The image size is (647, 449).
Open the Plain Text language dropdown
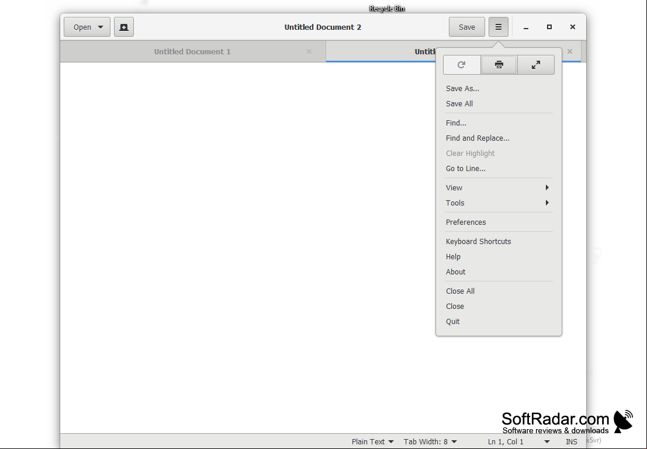(373, 441)
